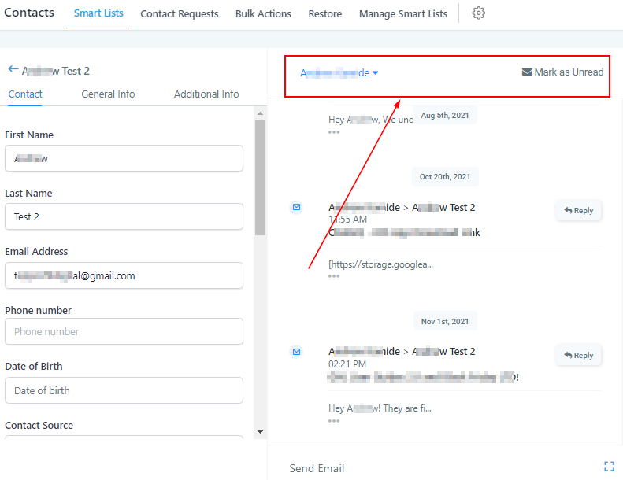The image size is (623, 480).
Task: Go to the Restore tab
Action: [324, 13]
